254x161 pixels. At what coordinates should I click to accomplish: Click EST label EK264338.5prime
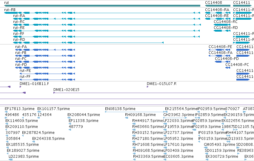[x=48, y=139]
